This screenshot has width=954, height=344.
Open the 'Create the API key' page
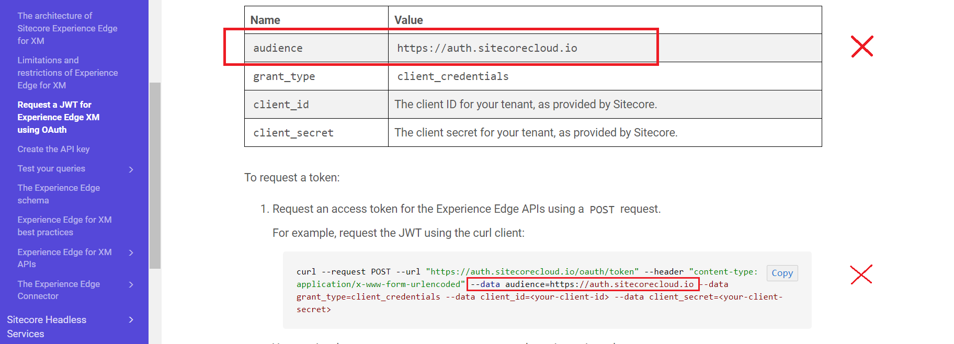[x=53, y=149]
